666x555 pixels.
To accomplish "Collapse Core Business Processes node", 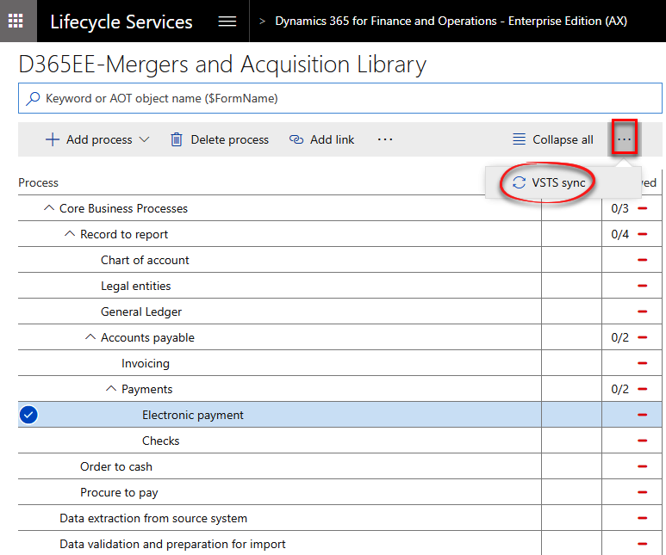I will [49, 208].
